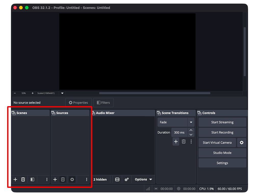Remove scene transition with trash icon
Image resolution: width=259 pixels, height=196 pixels.
[184, 142]
